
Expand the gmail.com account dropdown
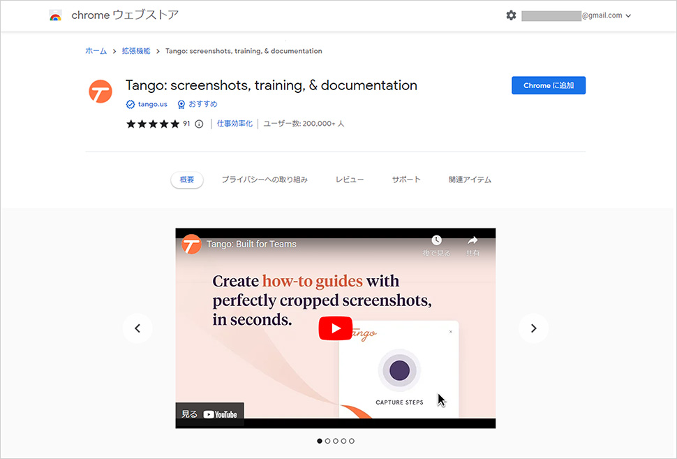628,15
